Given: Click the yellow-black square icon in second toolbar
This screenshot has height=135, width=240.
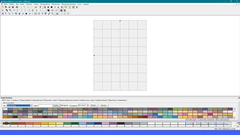Looking at the screenshot, I should tap(48, 10).
